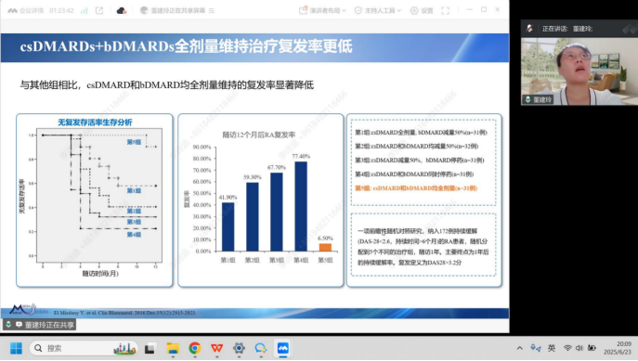Click the 59.30% bar value label

253,177
